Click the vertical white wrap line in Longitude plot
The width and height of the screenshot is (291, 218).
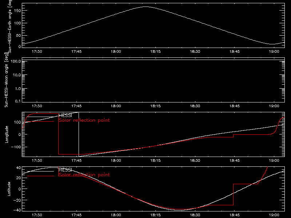tap(79, 134)
